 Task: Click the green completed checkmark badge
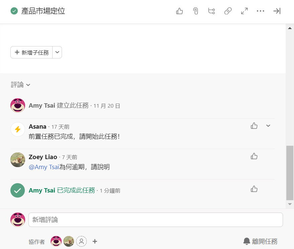pyautogui.click(x=18, y=191)
